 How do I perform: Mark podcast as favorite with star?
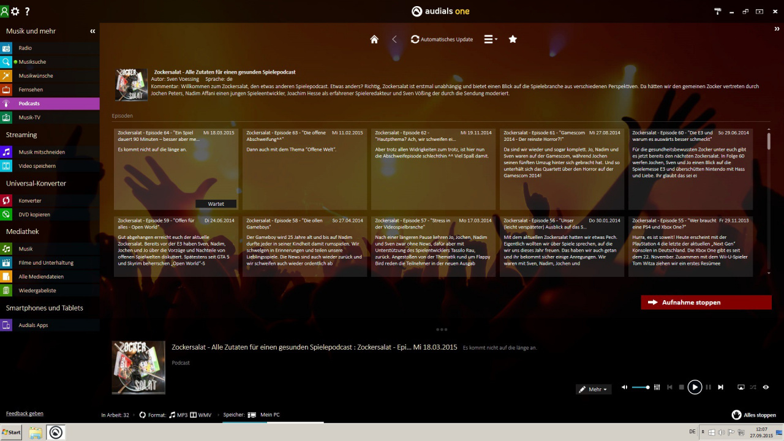pyautogui.click(x=513, y=39)
